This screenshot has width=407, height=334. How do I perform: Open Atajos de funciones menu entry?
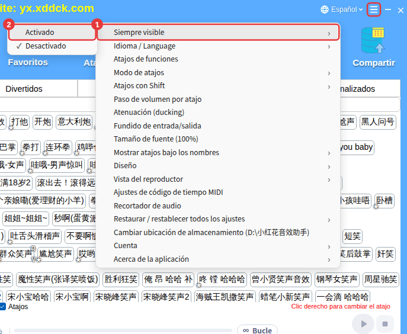point(218,59)
